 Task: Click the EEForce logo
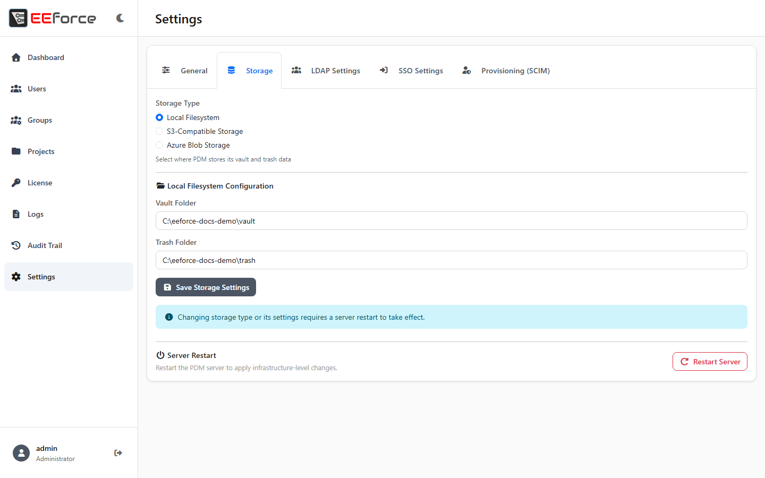(x=53, y=18)
